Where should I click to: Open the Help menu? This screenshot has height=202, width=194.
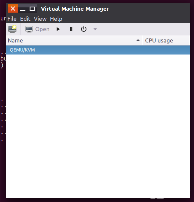pyautogui.click(x=56, y=19)
